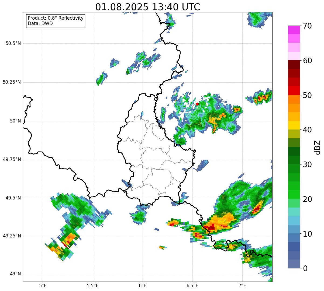Click longitude label 5°E
Screen dimensions: 324x291
click(43, 285)
